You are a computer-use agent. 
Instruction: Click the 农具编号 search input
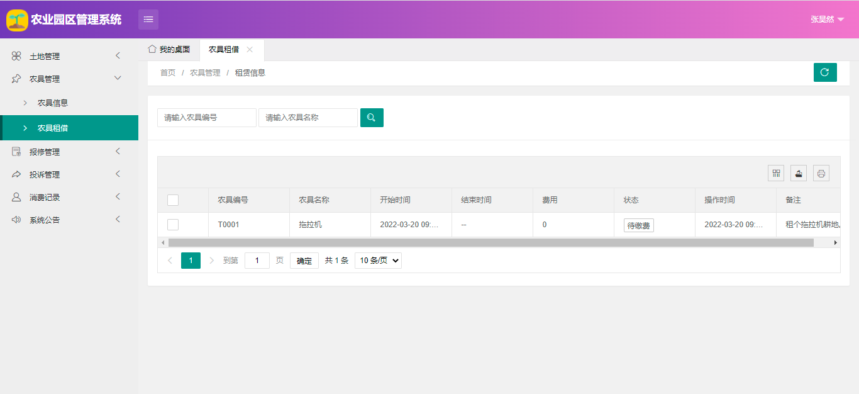click(207, 118)
